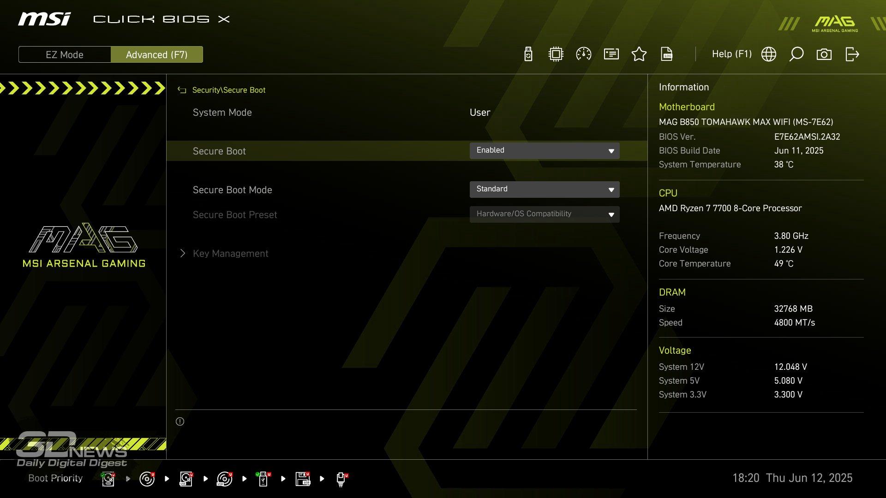This screenshot has width=886, height=498.
Task: Click the back arrow beside Security\Secure Boot
Action: coord(182,90)
